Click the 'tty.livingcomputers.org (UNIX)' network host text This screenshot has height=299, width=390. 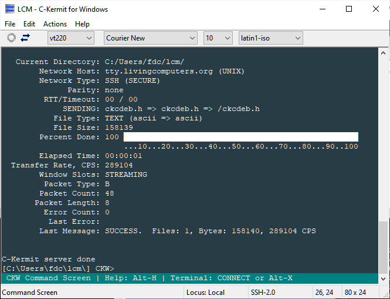pyautogui.click(x=175, y=72)
